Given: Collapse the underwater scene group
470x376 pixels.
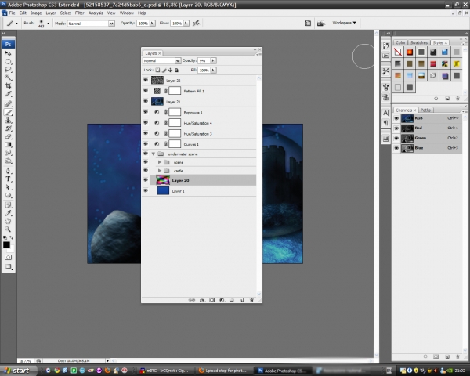Looking at the screenshot, I should click(x=154, y=154).
